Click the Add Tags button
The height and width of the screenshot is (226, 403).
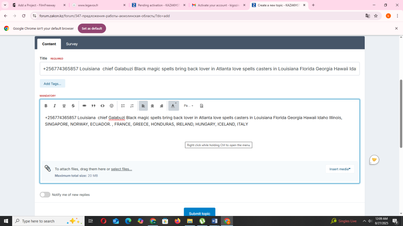[52, 83]
